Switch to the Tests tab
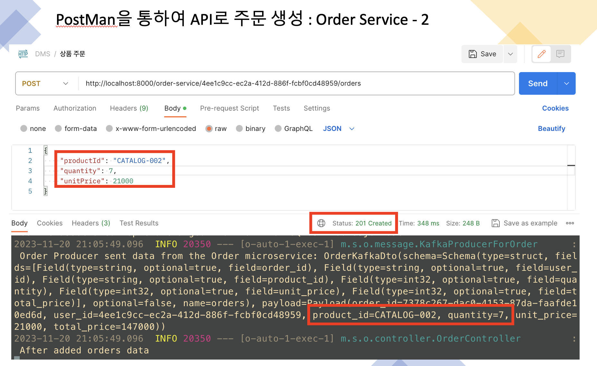Screen dimensions: 597x366 click(x=281, y=108)
